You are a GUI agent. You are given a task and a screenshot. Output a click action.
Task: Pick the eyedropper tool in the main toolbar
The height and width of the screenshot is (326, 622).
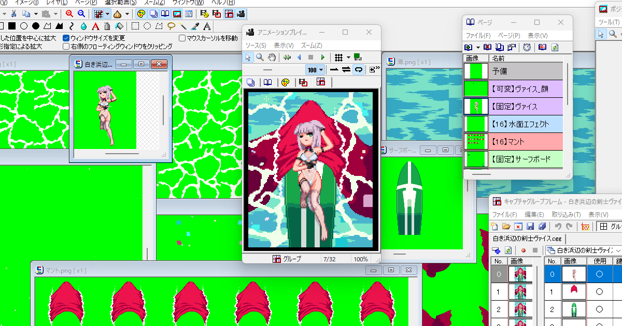click(x=195, y=26)
